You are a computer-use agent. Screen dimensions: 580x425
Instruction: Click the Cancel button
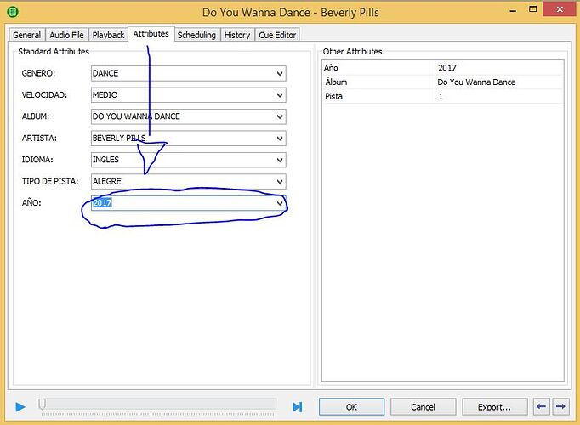(423, 407)
